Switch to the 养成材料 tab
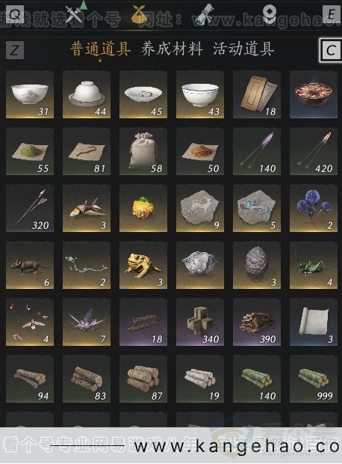342x464 pixels. [x=172, y=49]
